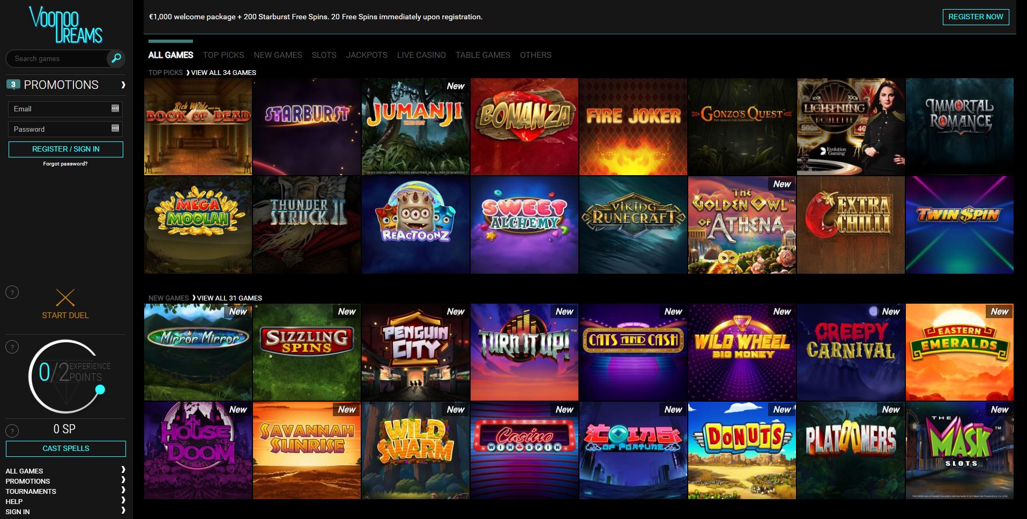Viewport: 1027px width, 519px height.
Task: Click the search magnifier icon
Action: coord(116,58)
